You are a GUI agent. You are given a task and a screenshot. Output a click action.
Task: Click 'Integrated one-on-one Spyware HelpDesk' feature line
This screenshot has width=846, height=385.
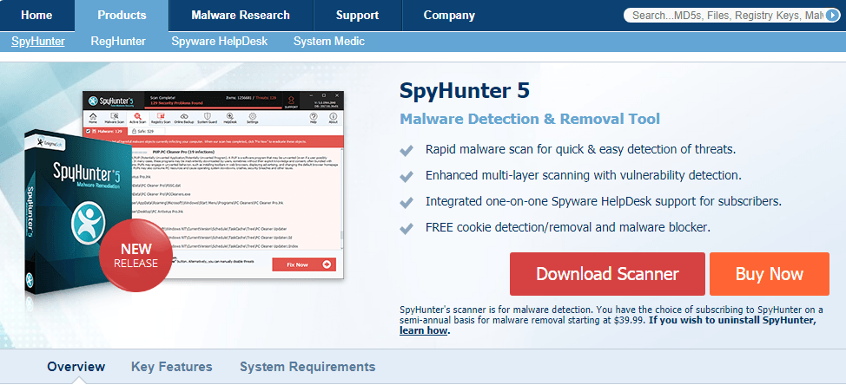(603, 201)
